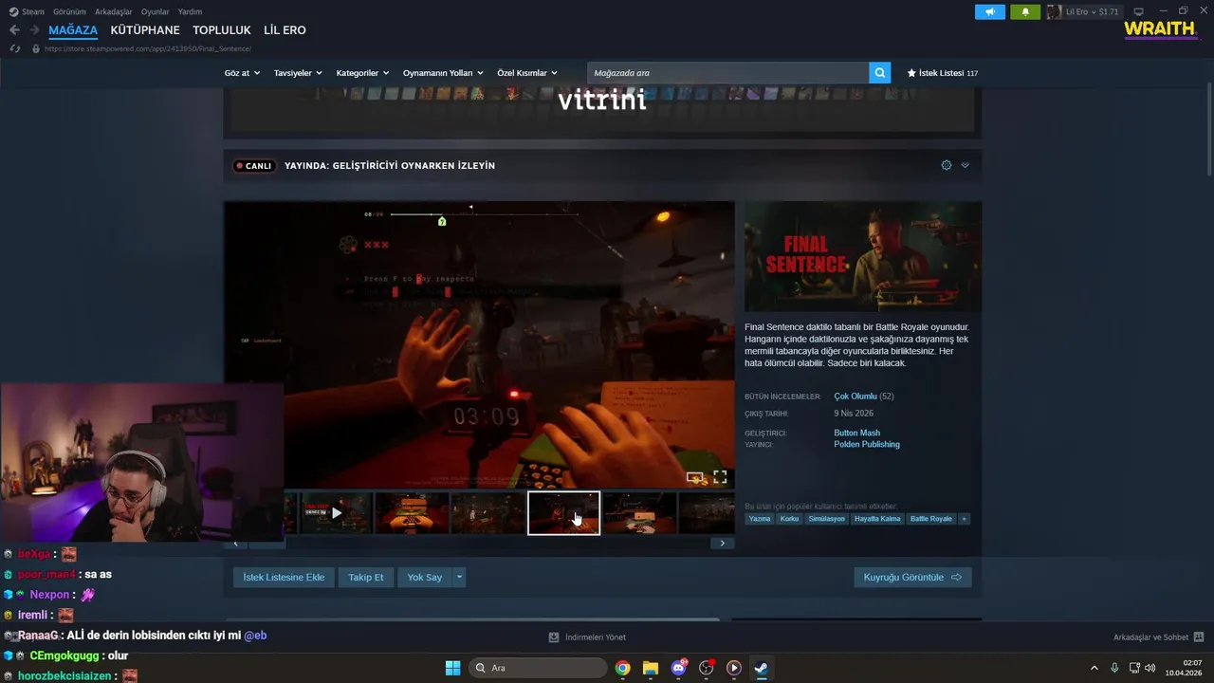Open Discord from the taskbar
Viewport: 1214px width, 683px height.
coord(678,668)
